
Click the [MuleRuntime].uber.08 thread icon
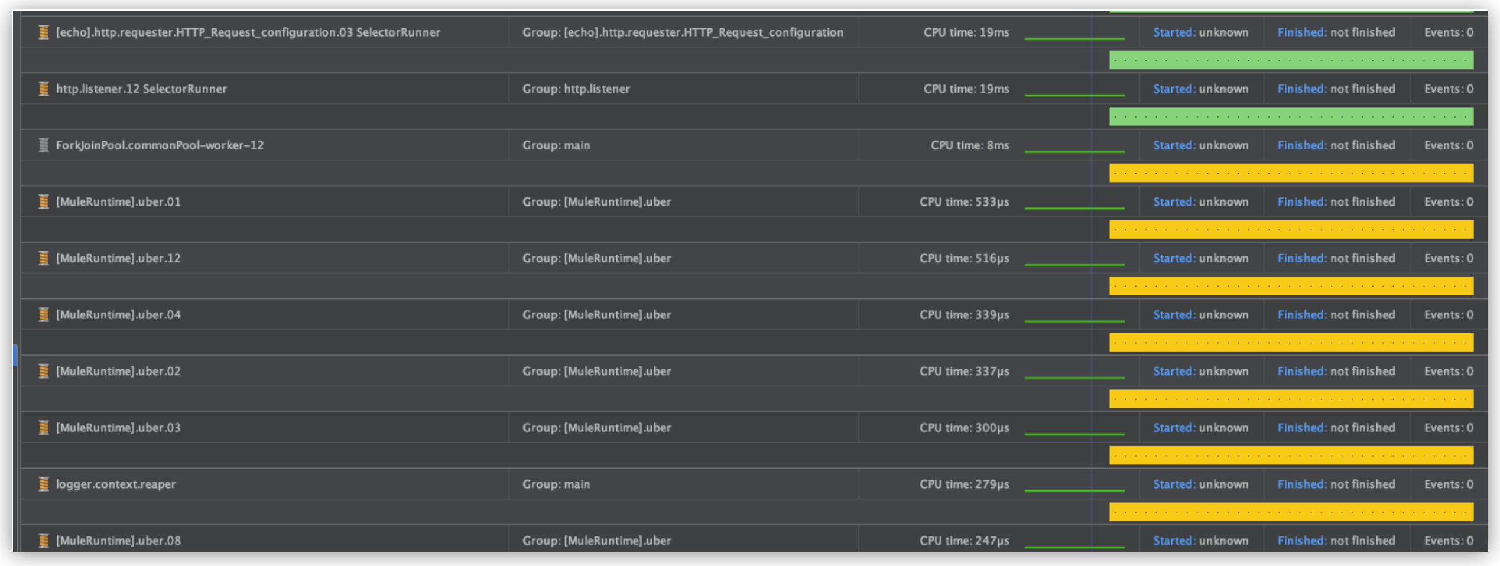click(x=44, y=540)
